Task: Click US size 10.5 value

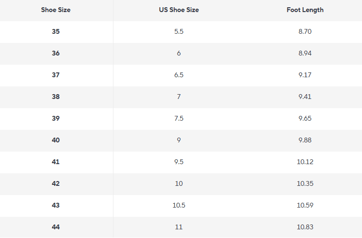Action: (179, 205)
